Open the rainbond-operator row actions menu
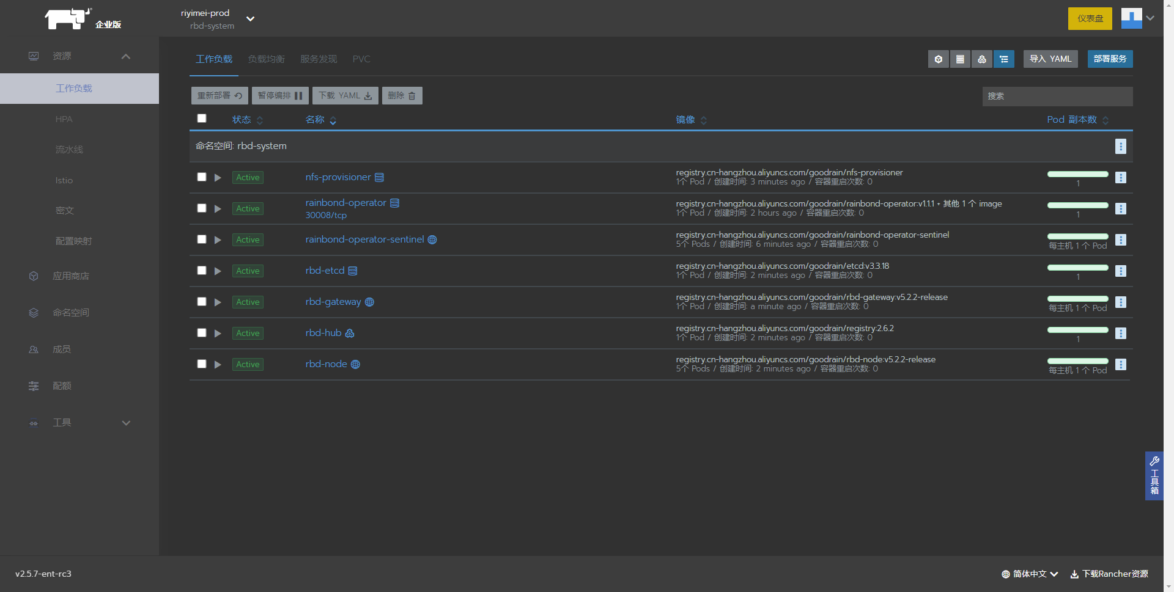1174x592 pixels. [1121, 209]
